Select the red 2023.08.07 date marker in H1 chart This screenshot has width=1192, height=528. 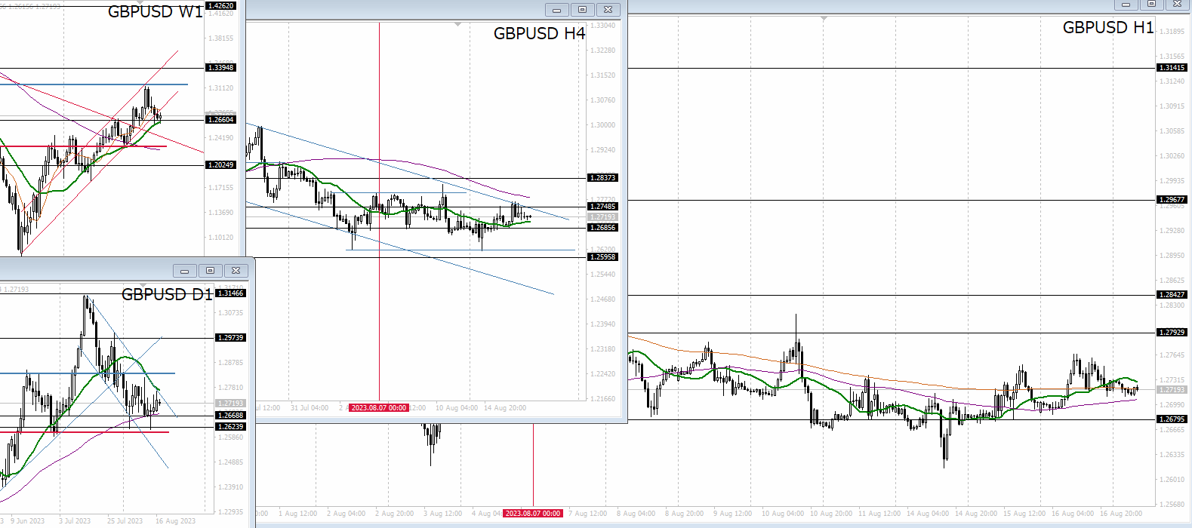(x=533, y=514)
